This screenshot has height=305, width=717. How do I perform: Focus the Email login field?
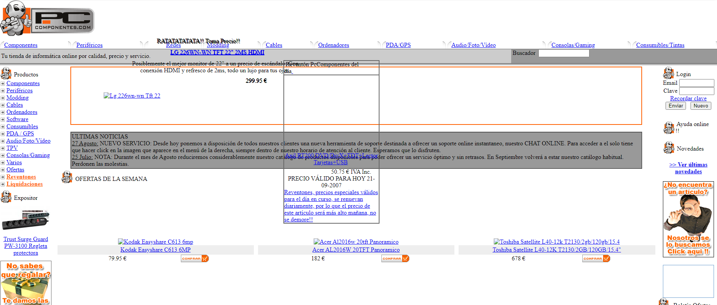coord(696,83)
